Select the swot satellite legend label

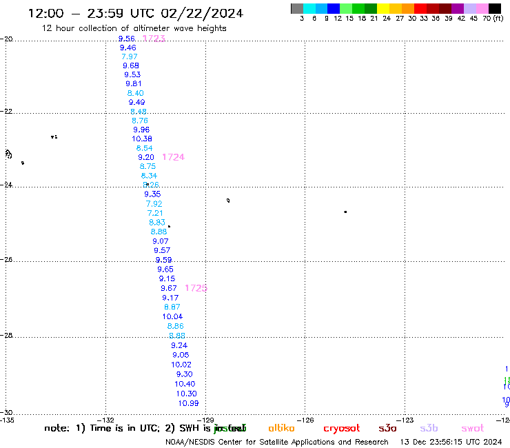click(473, 428)
